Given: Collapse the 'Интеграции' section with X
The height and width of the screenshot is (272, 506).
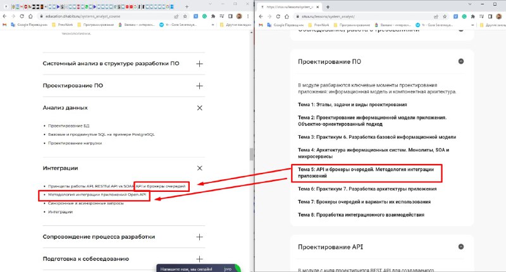Looking at the screenshot, I should (199, 169).
